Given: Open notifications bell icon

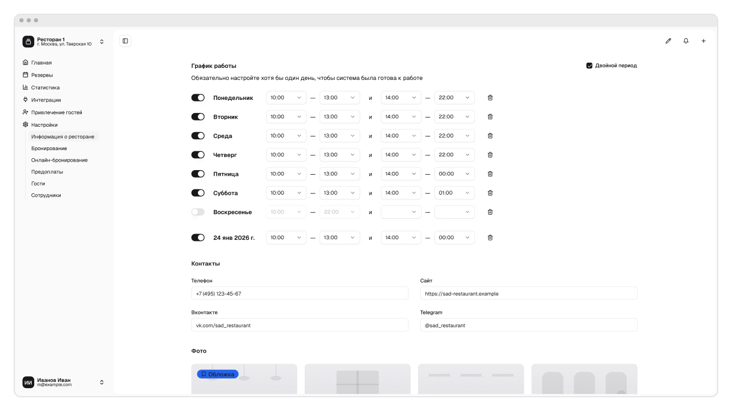Looking at the screenshot, I should pos(686,41).
